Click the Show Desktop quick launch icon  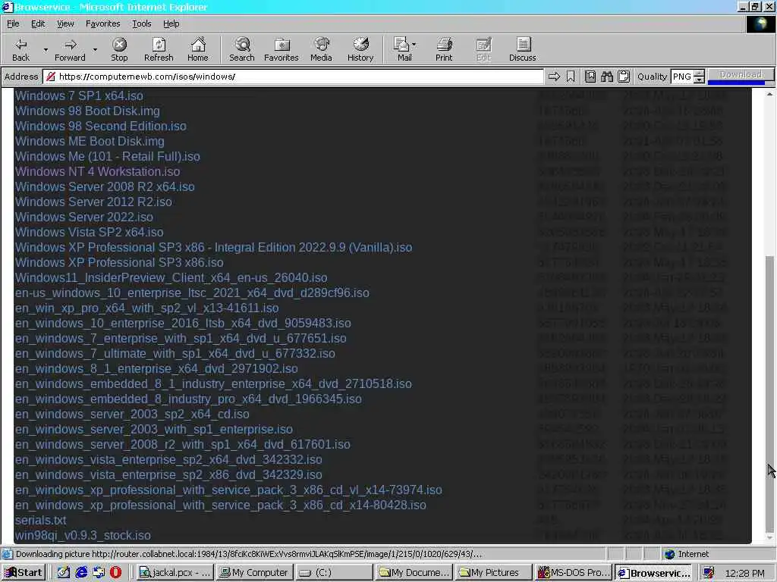tap(64, 573)
